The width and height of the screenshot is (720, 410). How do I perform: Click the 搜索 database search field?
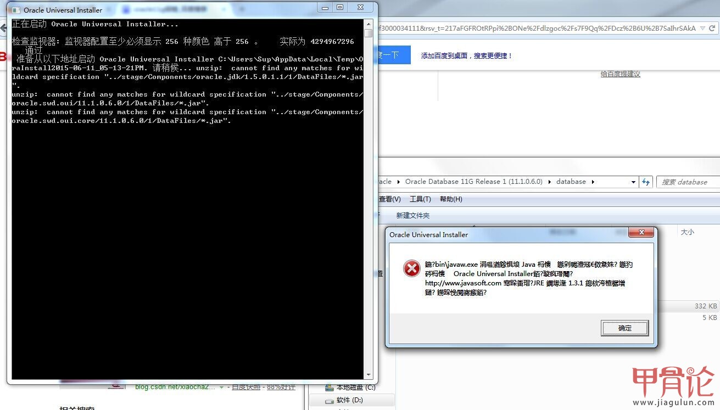pos(689,182)
